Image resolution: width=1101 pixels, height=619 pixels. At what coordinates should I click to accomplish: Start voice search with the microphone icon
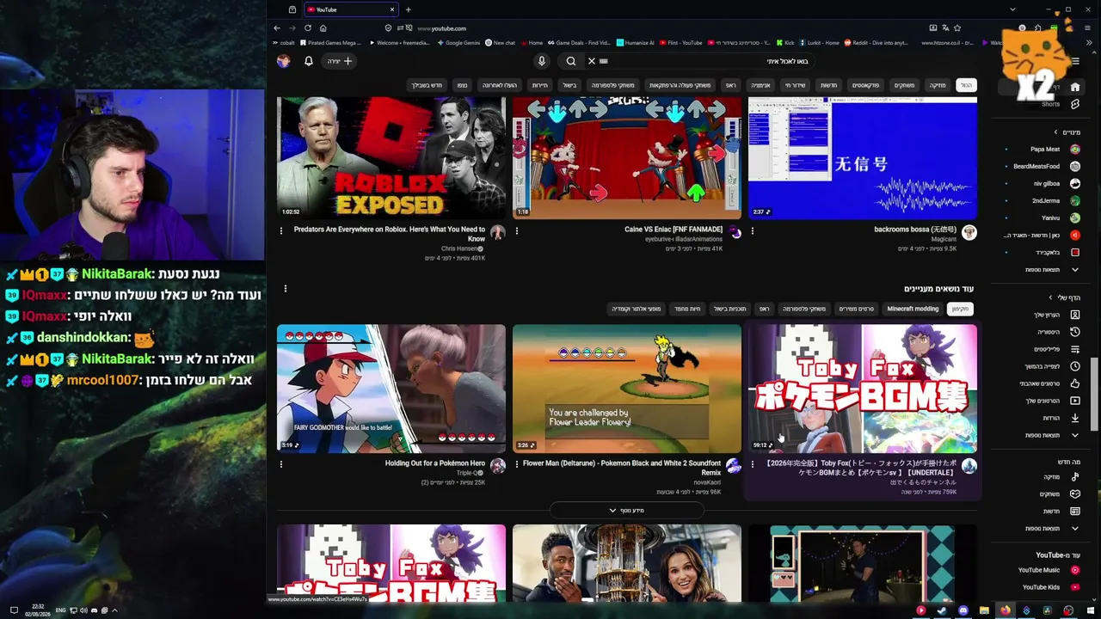[541, 61]
